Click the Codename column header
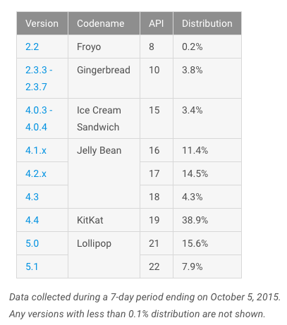Viewport: 287px width, 325px height. [104, 23]
